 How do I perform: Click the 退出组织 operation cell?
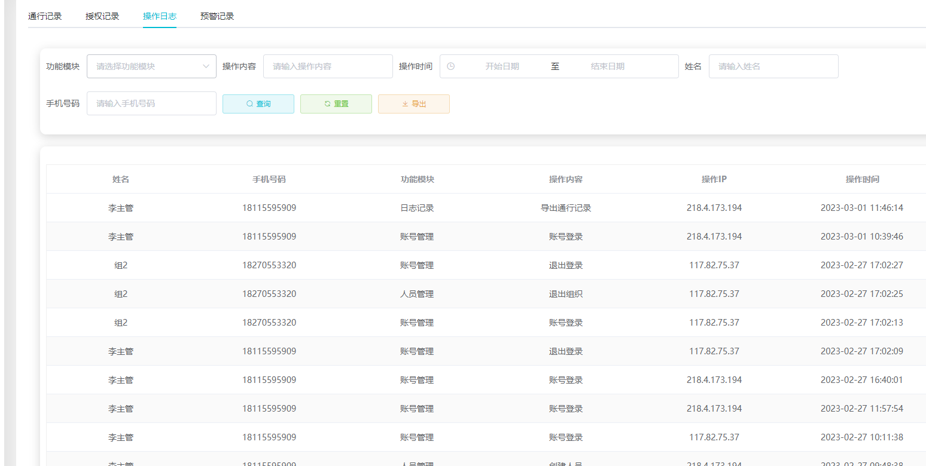(x=566, y=294)
